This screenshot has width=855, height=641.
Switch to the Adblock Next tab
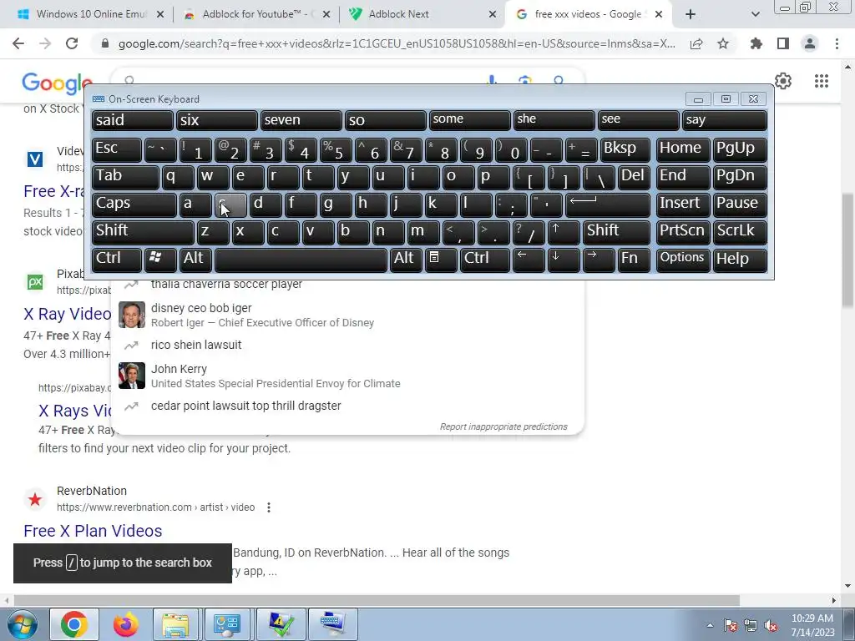coord(420,14)
